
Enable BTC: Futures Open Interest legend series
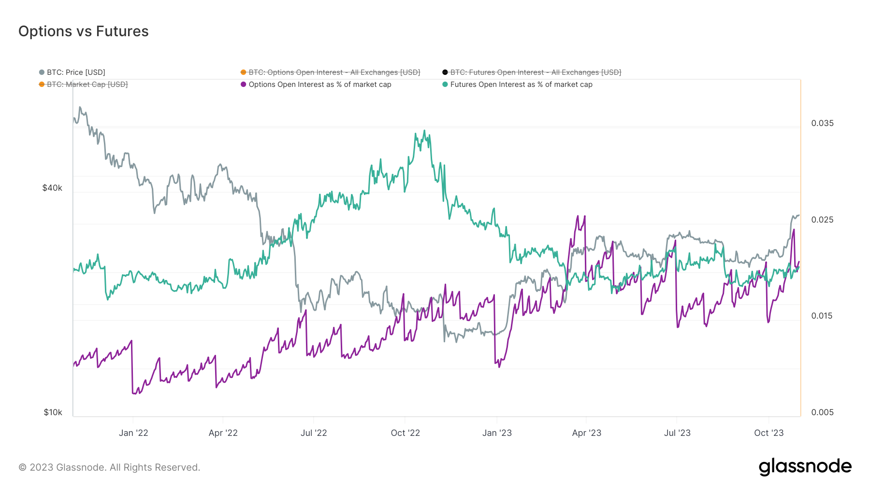click(x=536, y=72)
